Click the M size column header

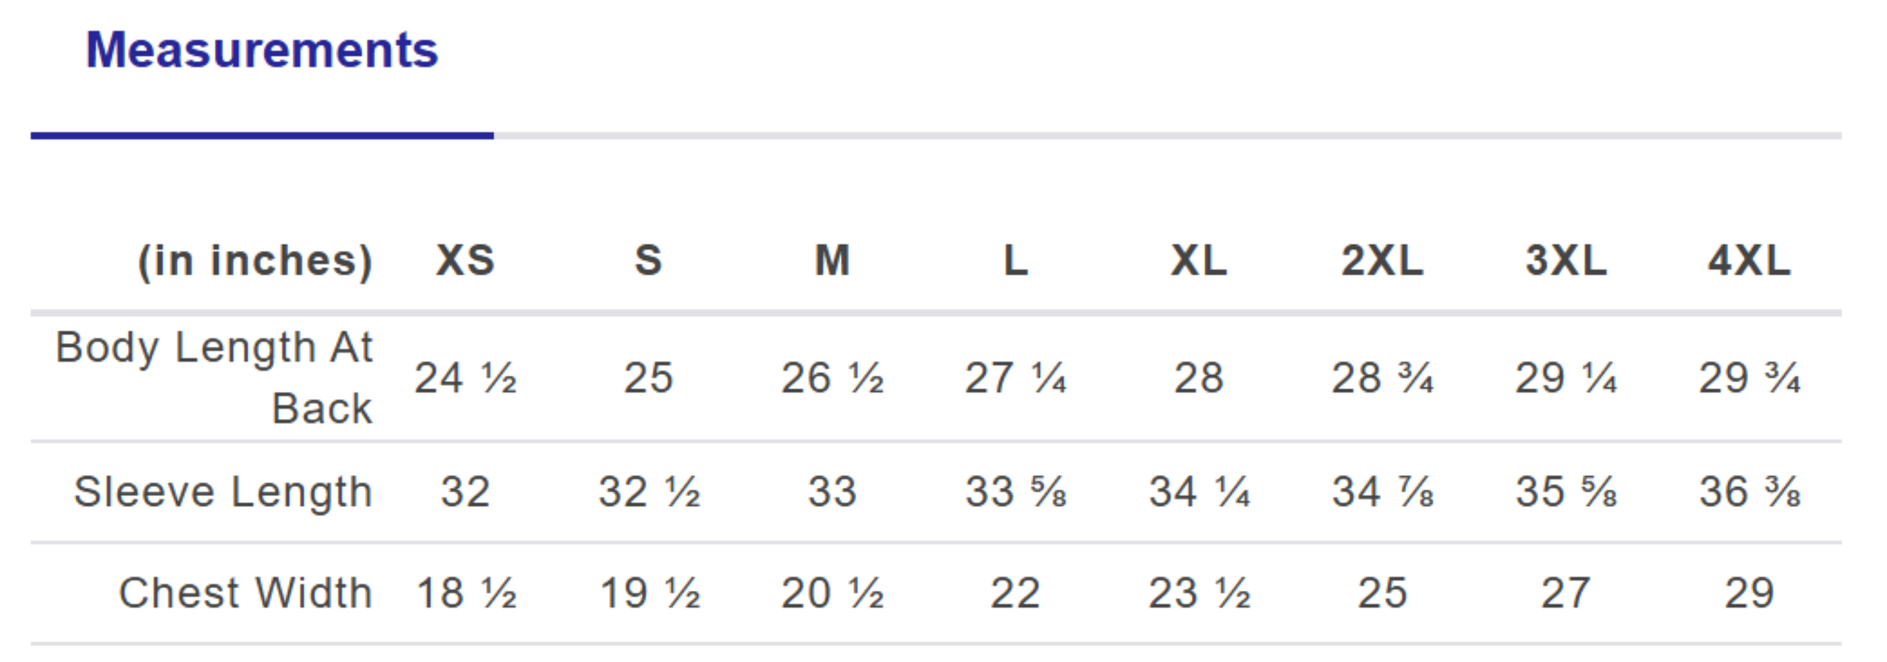pos(833,261)
